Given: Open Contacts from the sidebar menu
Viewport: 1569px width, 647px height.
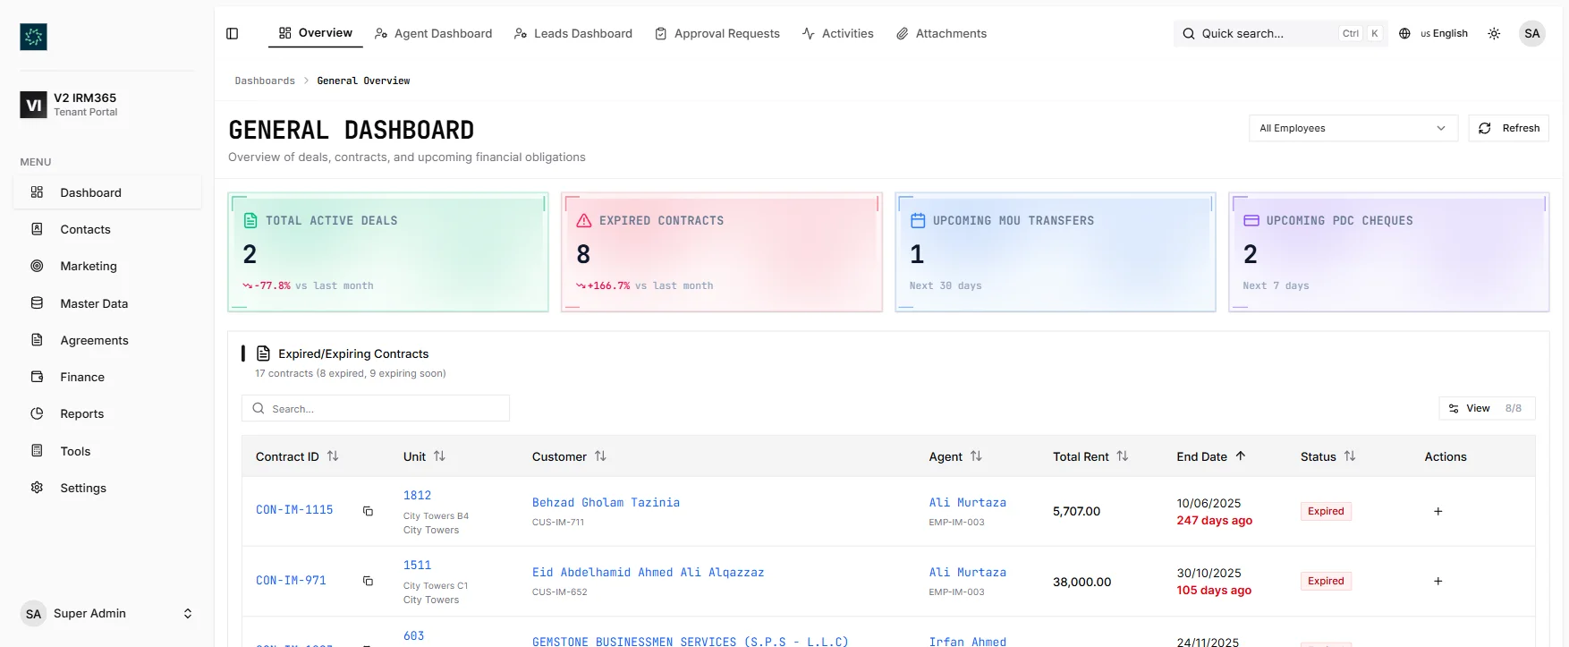Looking at the screenshot, I should 107,229.
